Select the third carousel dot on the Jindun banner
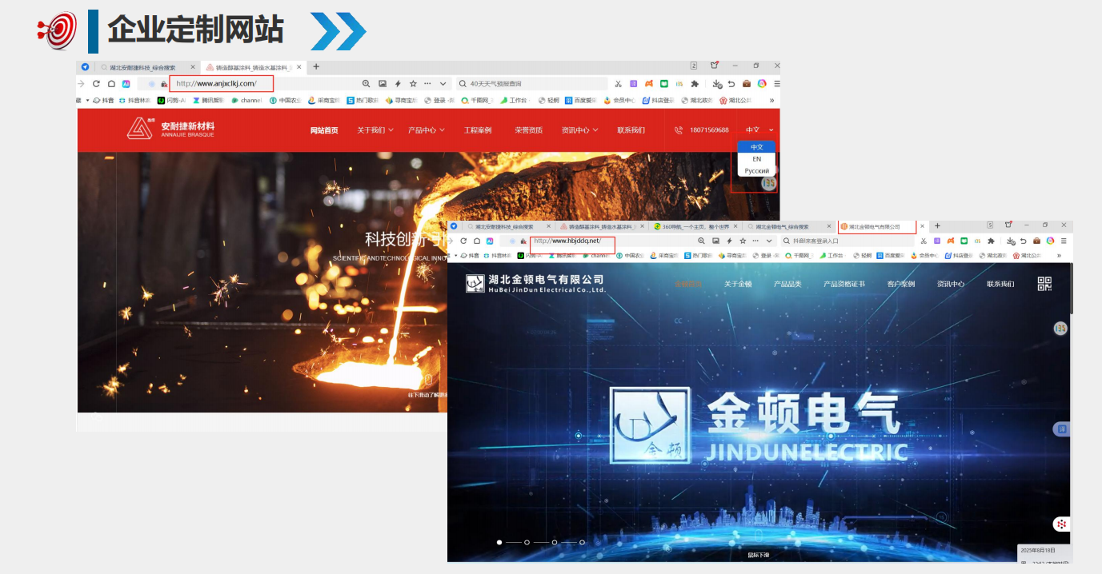 pyautogui.click(x=555, y=542)
